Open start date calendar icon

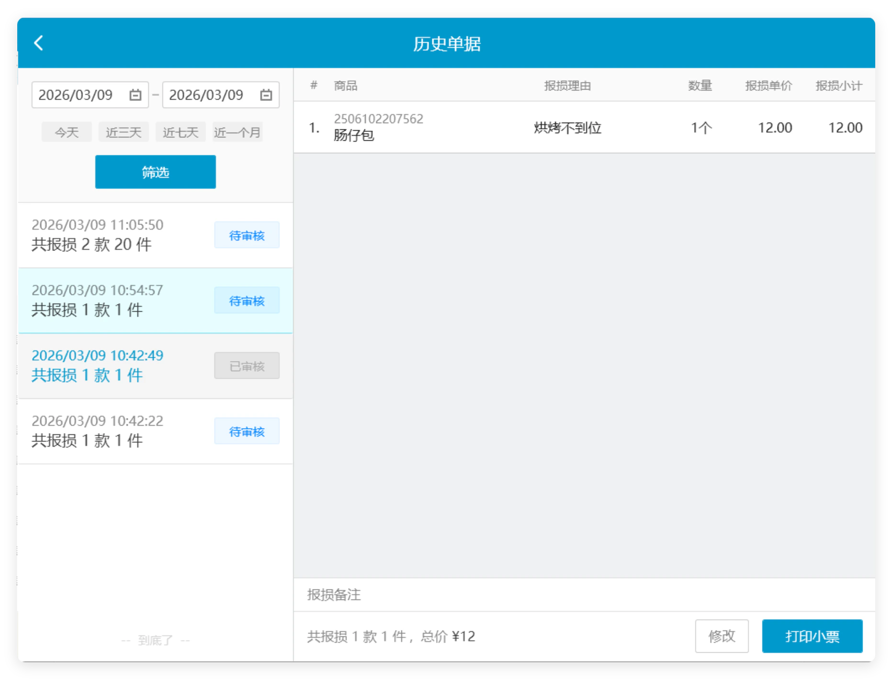[x=135, y=95]
